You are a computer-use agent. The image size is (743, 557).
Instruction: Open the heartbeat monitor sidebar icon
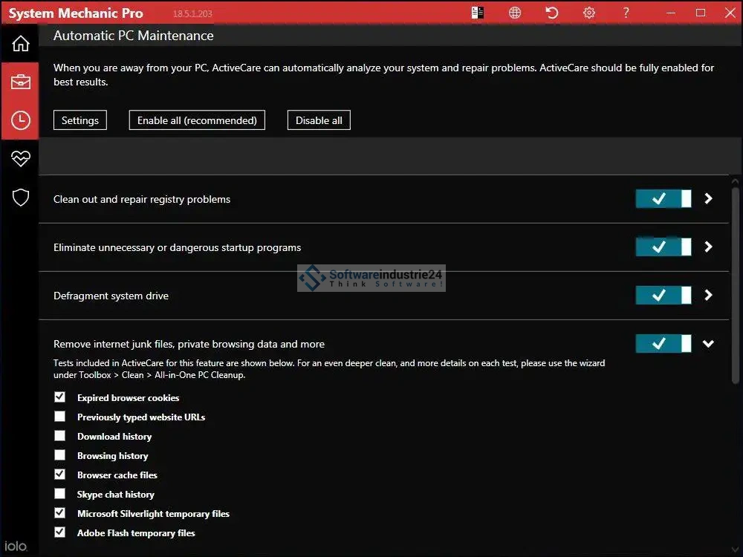tap(20, 158)
